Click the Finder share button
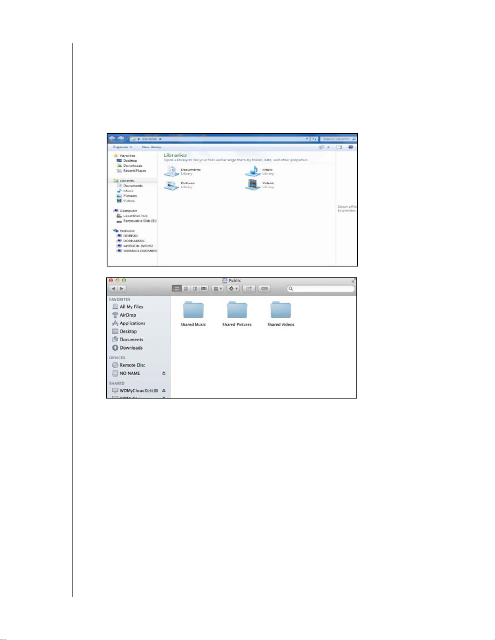The width and height of the screenshot is (495, 640). pos(249,289)
